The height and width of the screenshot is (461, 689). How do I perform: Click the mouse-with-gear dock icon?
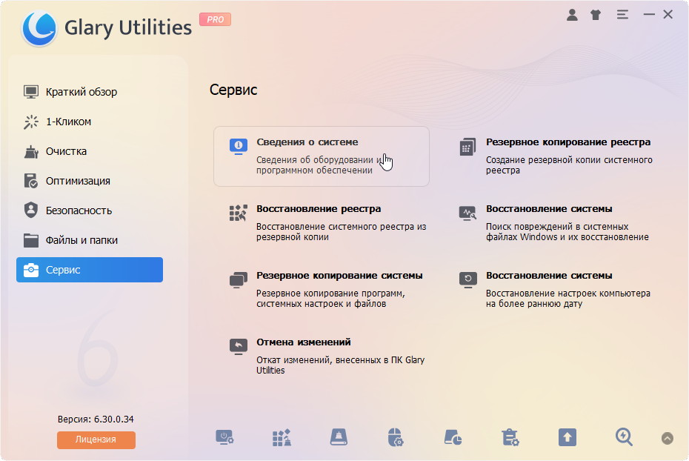tap(396, 438)
